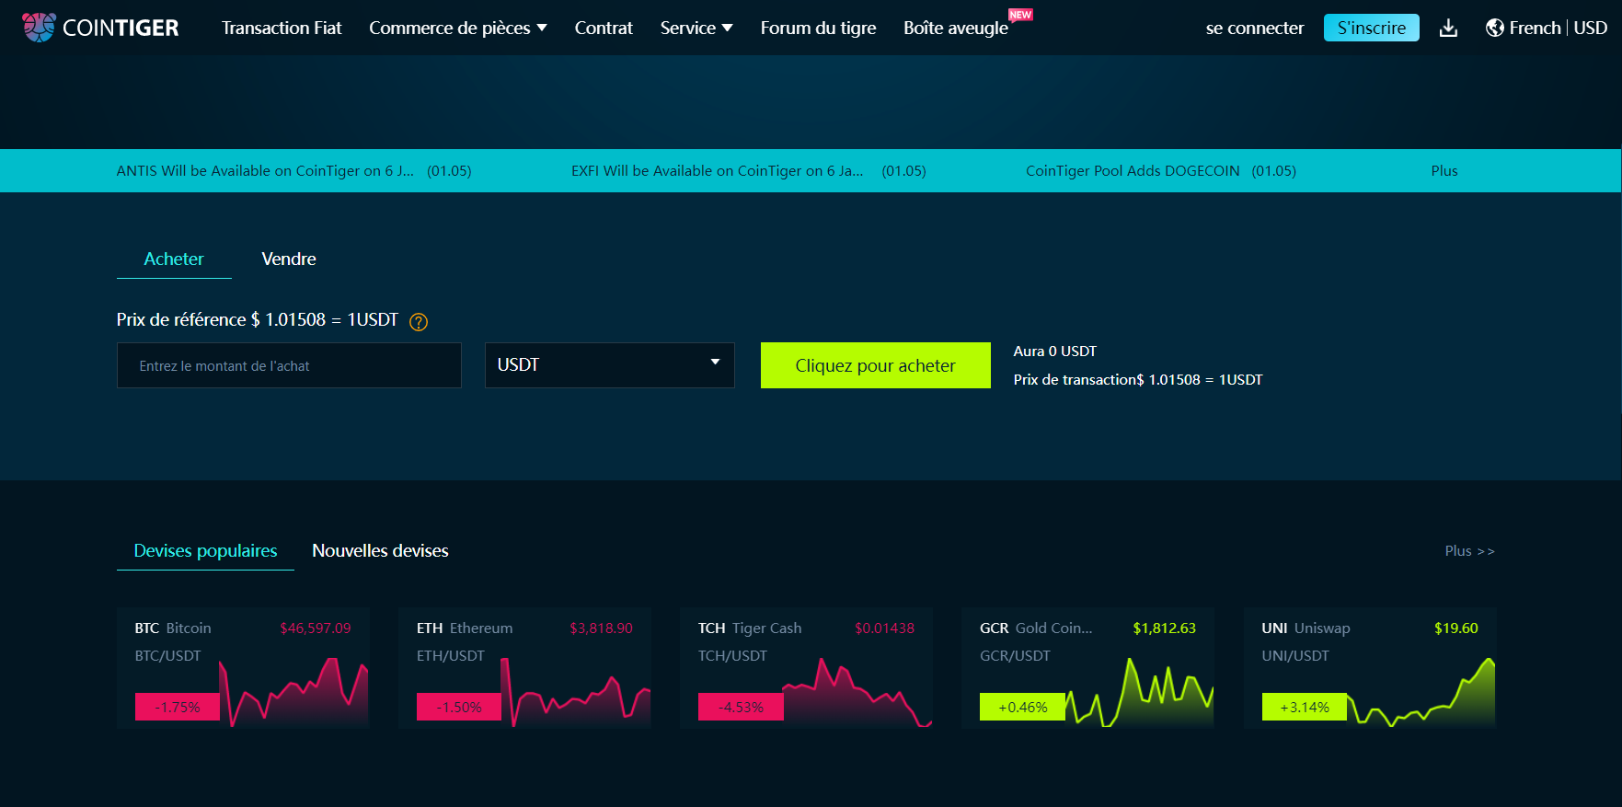This screenshot has height=807, width=1622.
Task: Click Plus >> for more currencies
Action: (x=1469, y=551)
